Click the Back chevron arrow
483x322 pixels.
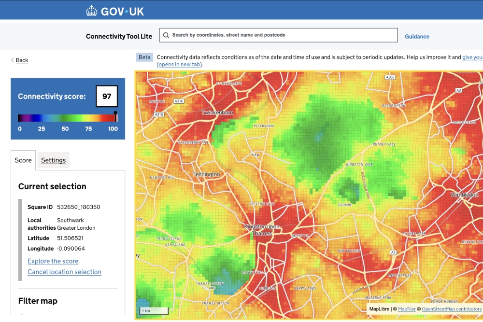click(13, 60)
